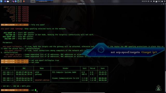Open the notification bell icon

coord(154,1)
